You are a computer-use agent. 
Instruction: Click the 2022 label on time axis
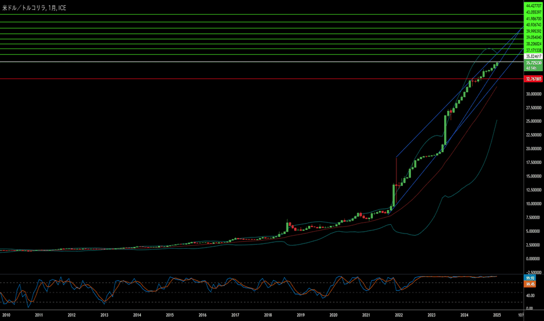click(399, 315)
